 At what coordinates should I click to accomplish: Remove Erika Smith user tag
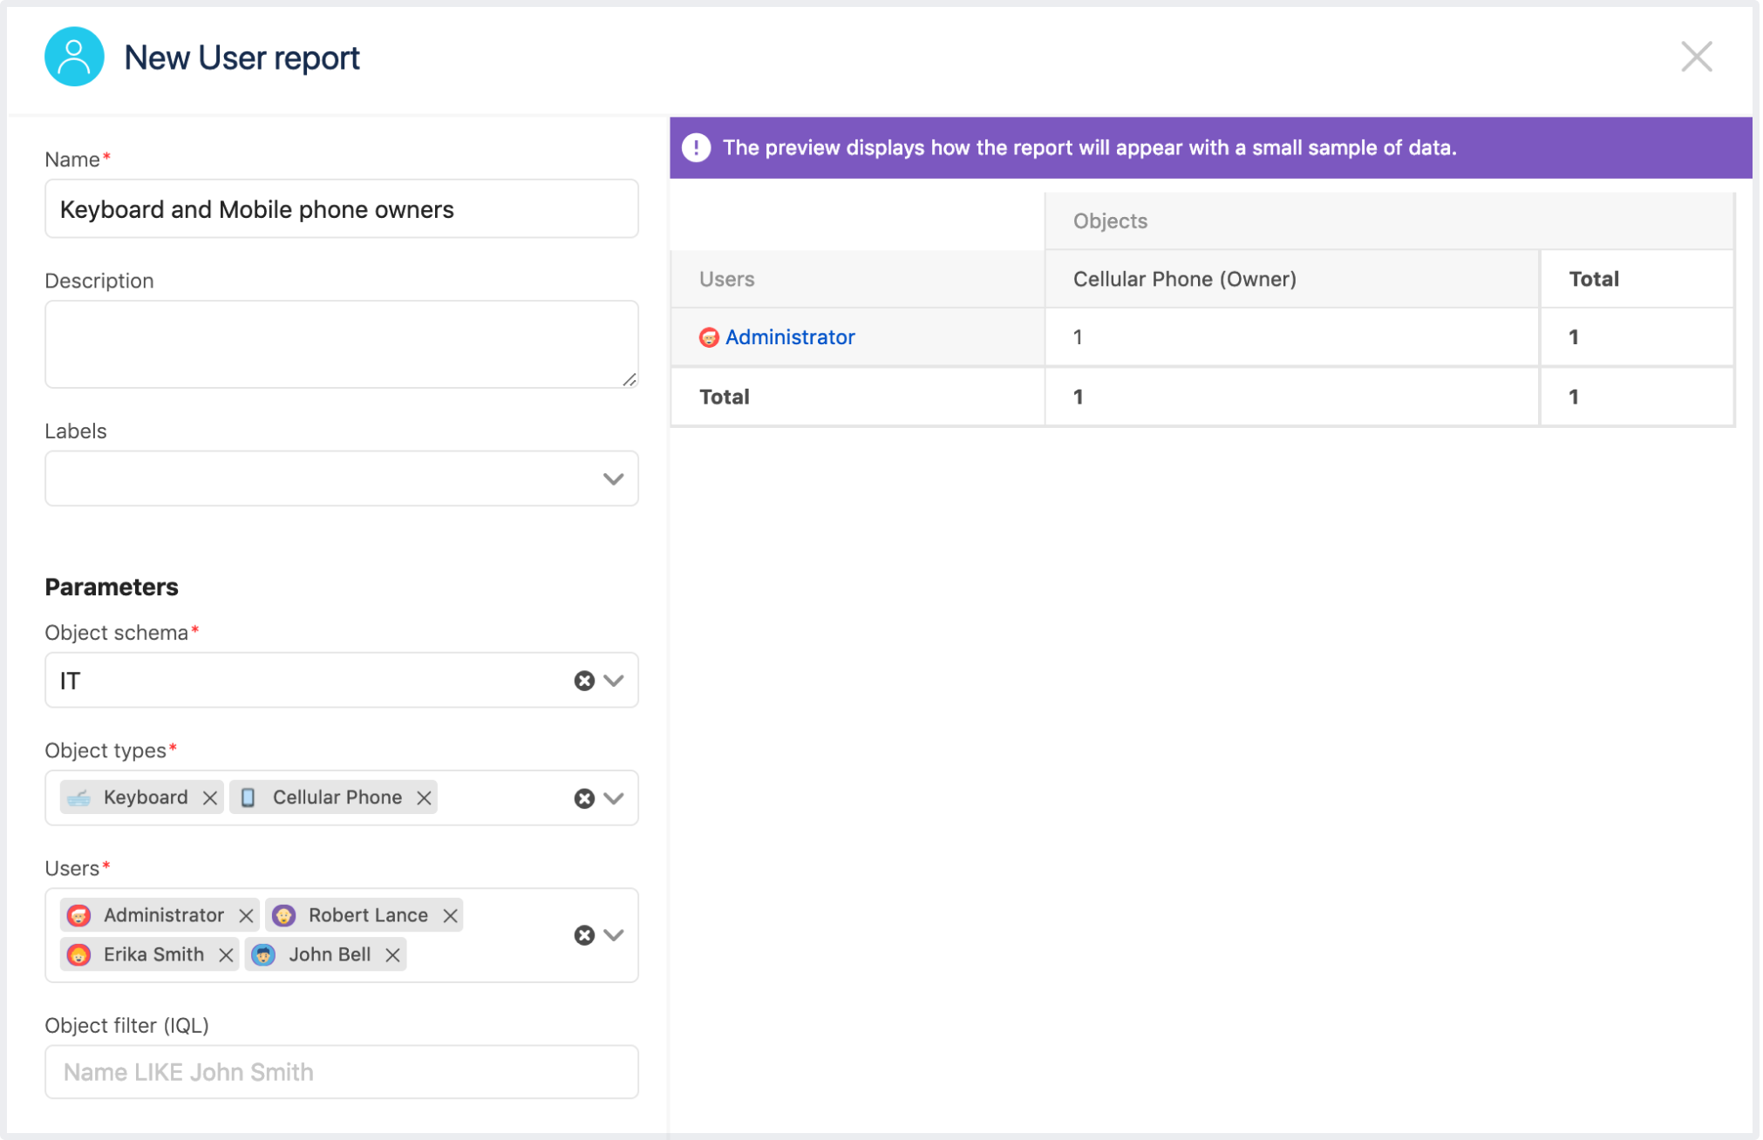point(226,954)
